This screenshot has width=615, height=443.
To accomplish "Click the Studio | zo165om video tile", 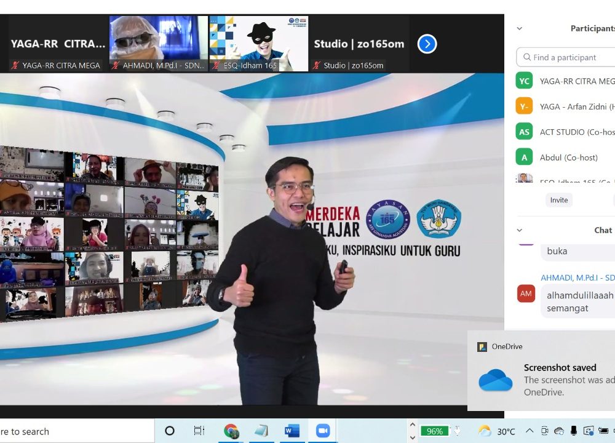I will coord(359,44).
